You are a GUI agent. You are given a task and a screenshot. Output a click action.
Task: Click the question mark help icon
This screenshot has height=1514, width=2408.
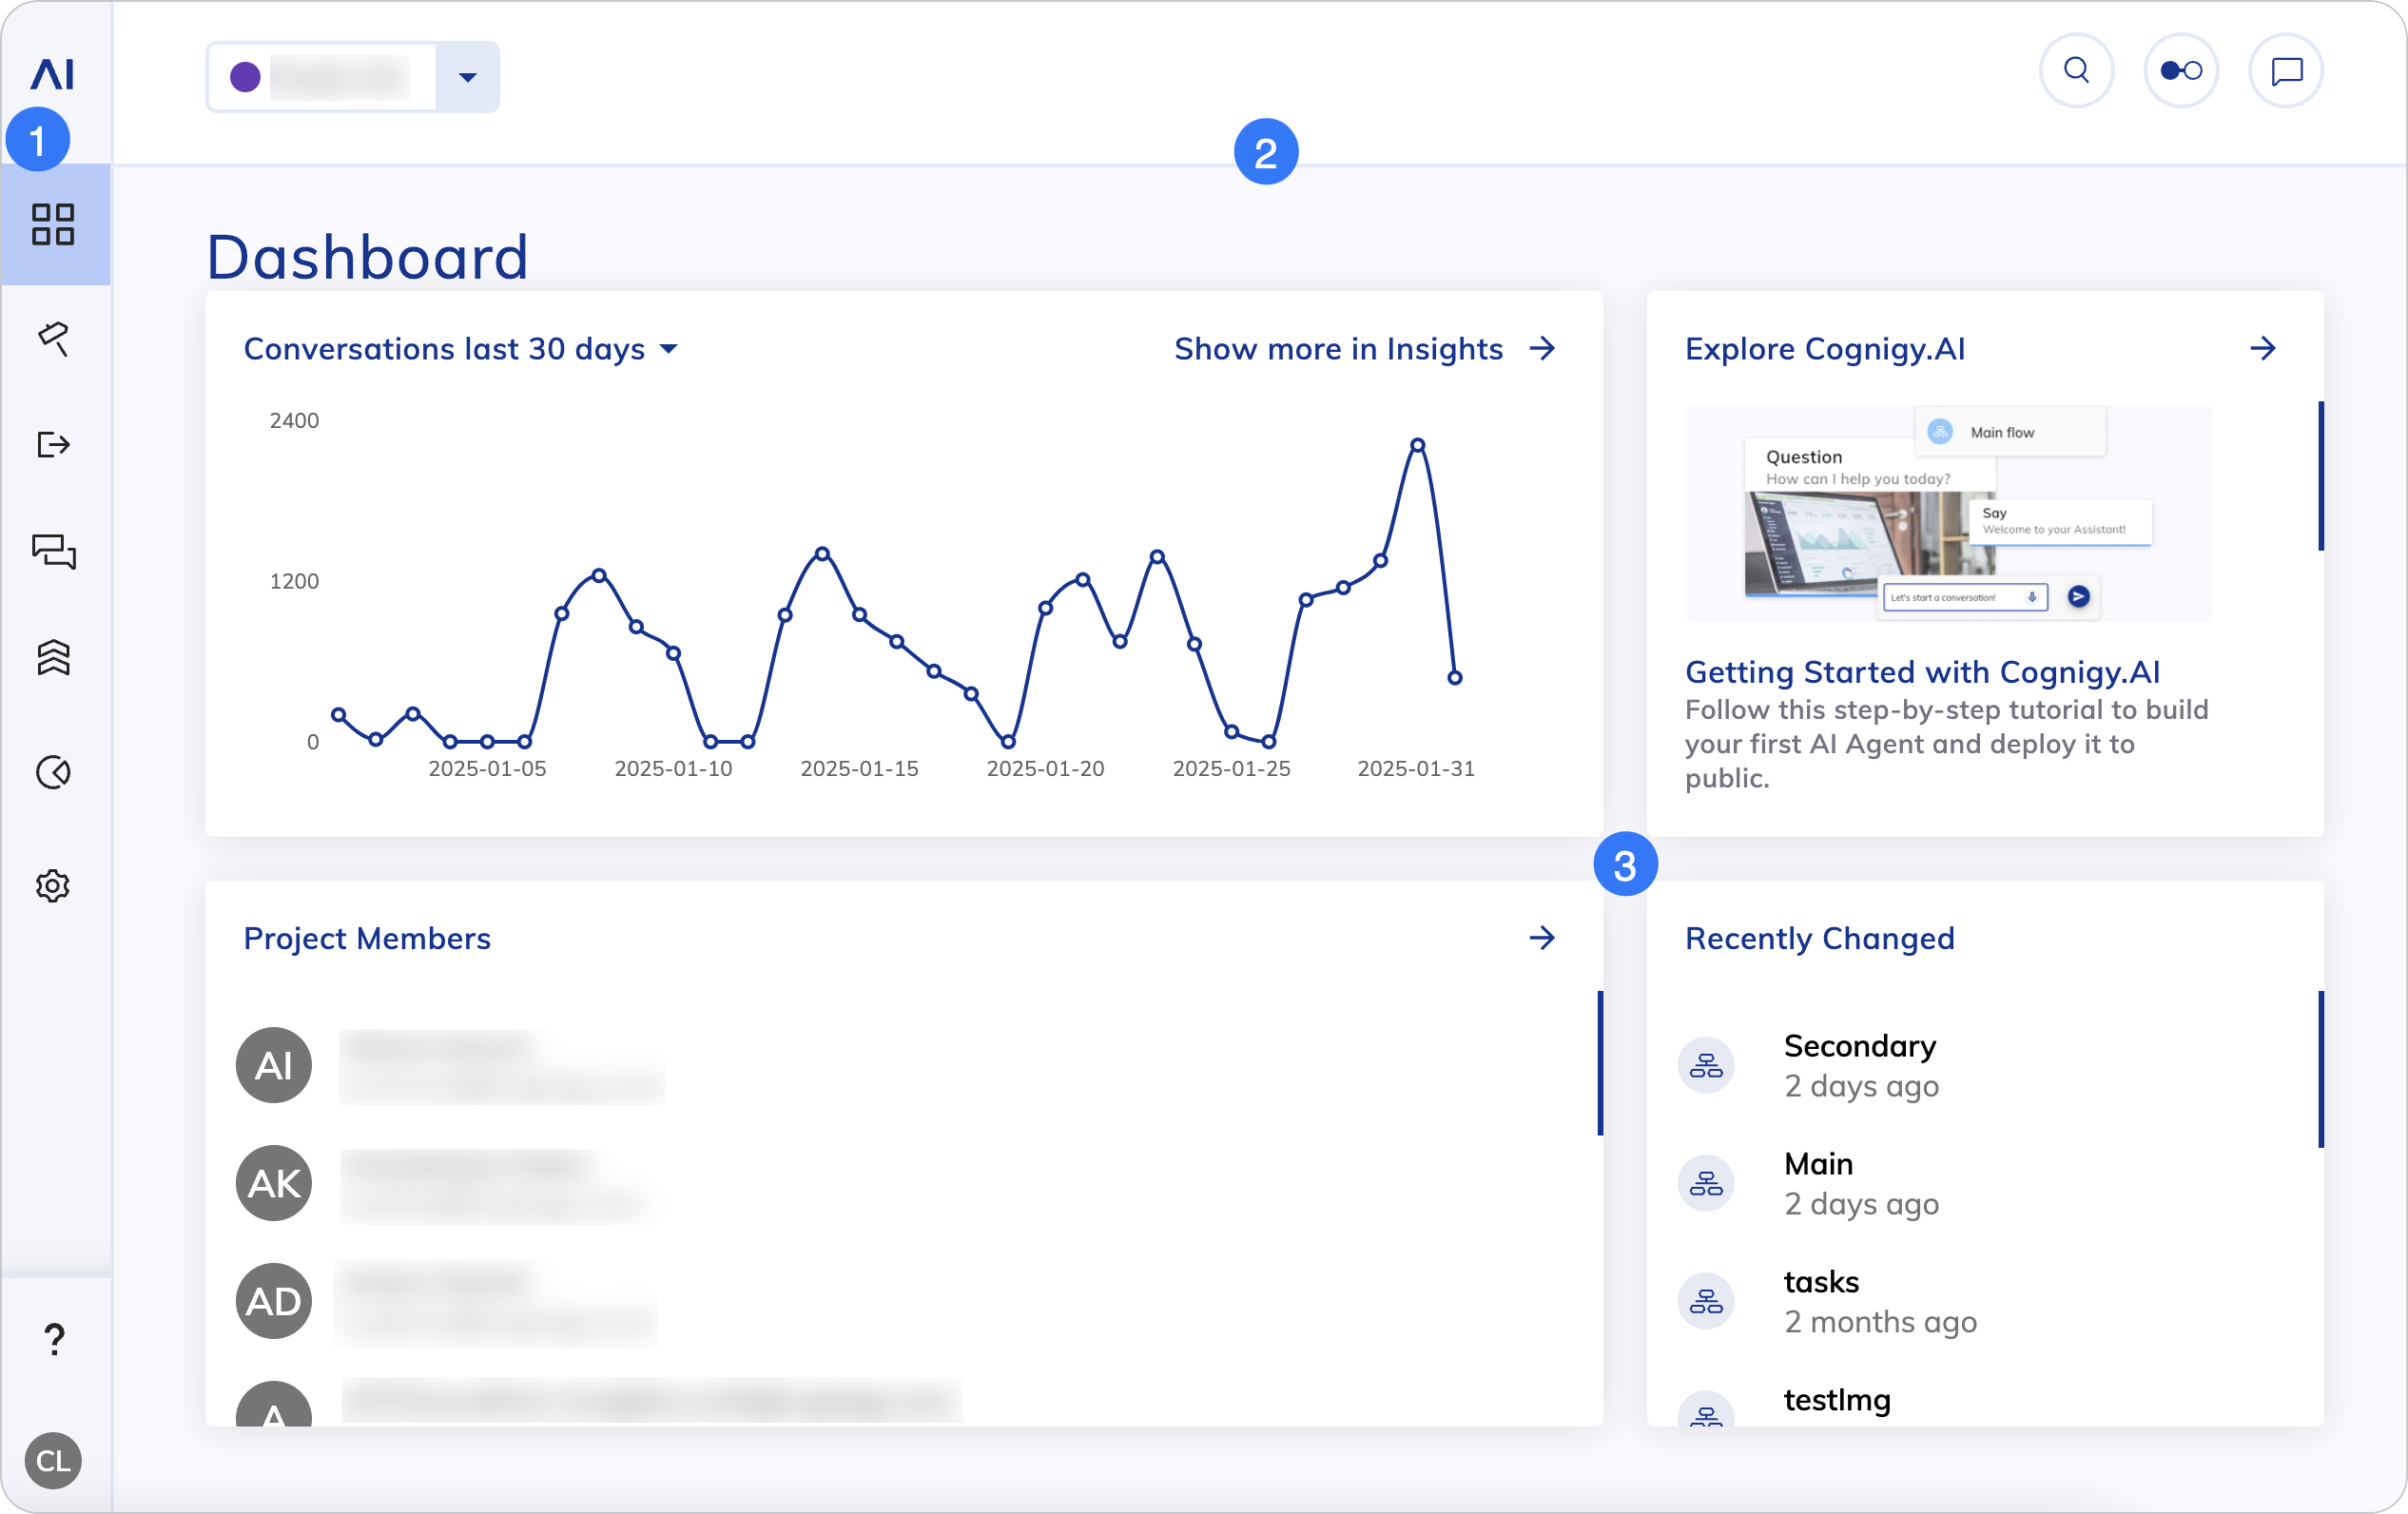click(54, 1338)
